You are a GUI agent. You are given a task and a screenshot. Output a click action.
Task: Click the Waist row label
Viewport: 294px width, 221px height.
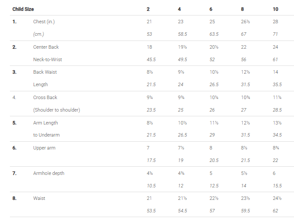pyautogui.click(x=39, y=198)
